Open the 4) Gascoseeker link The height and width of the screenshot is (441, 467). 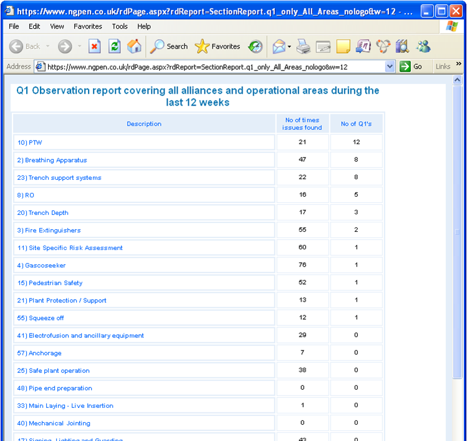coord(41,265)
